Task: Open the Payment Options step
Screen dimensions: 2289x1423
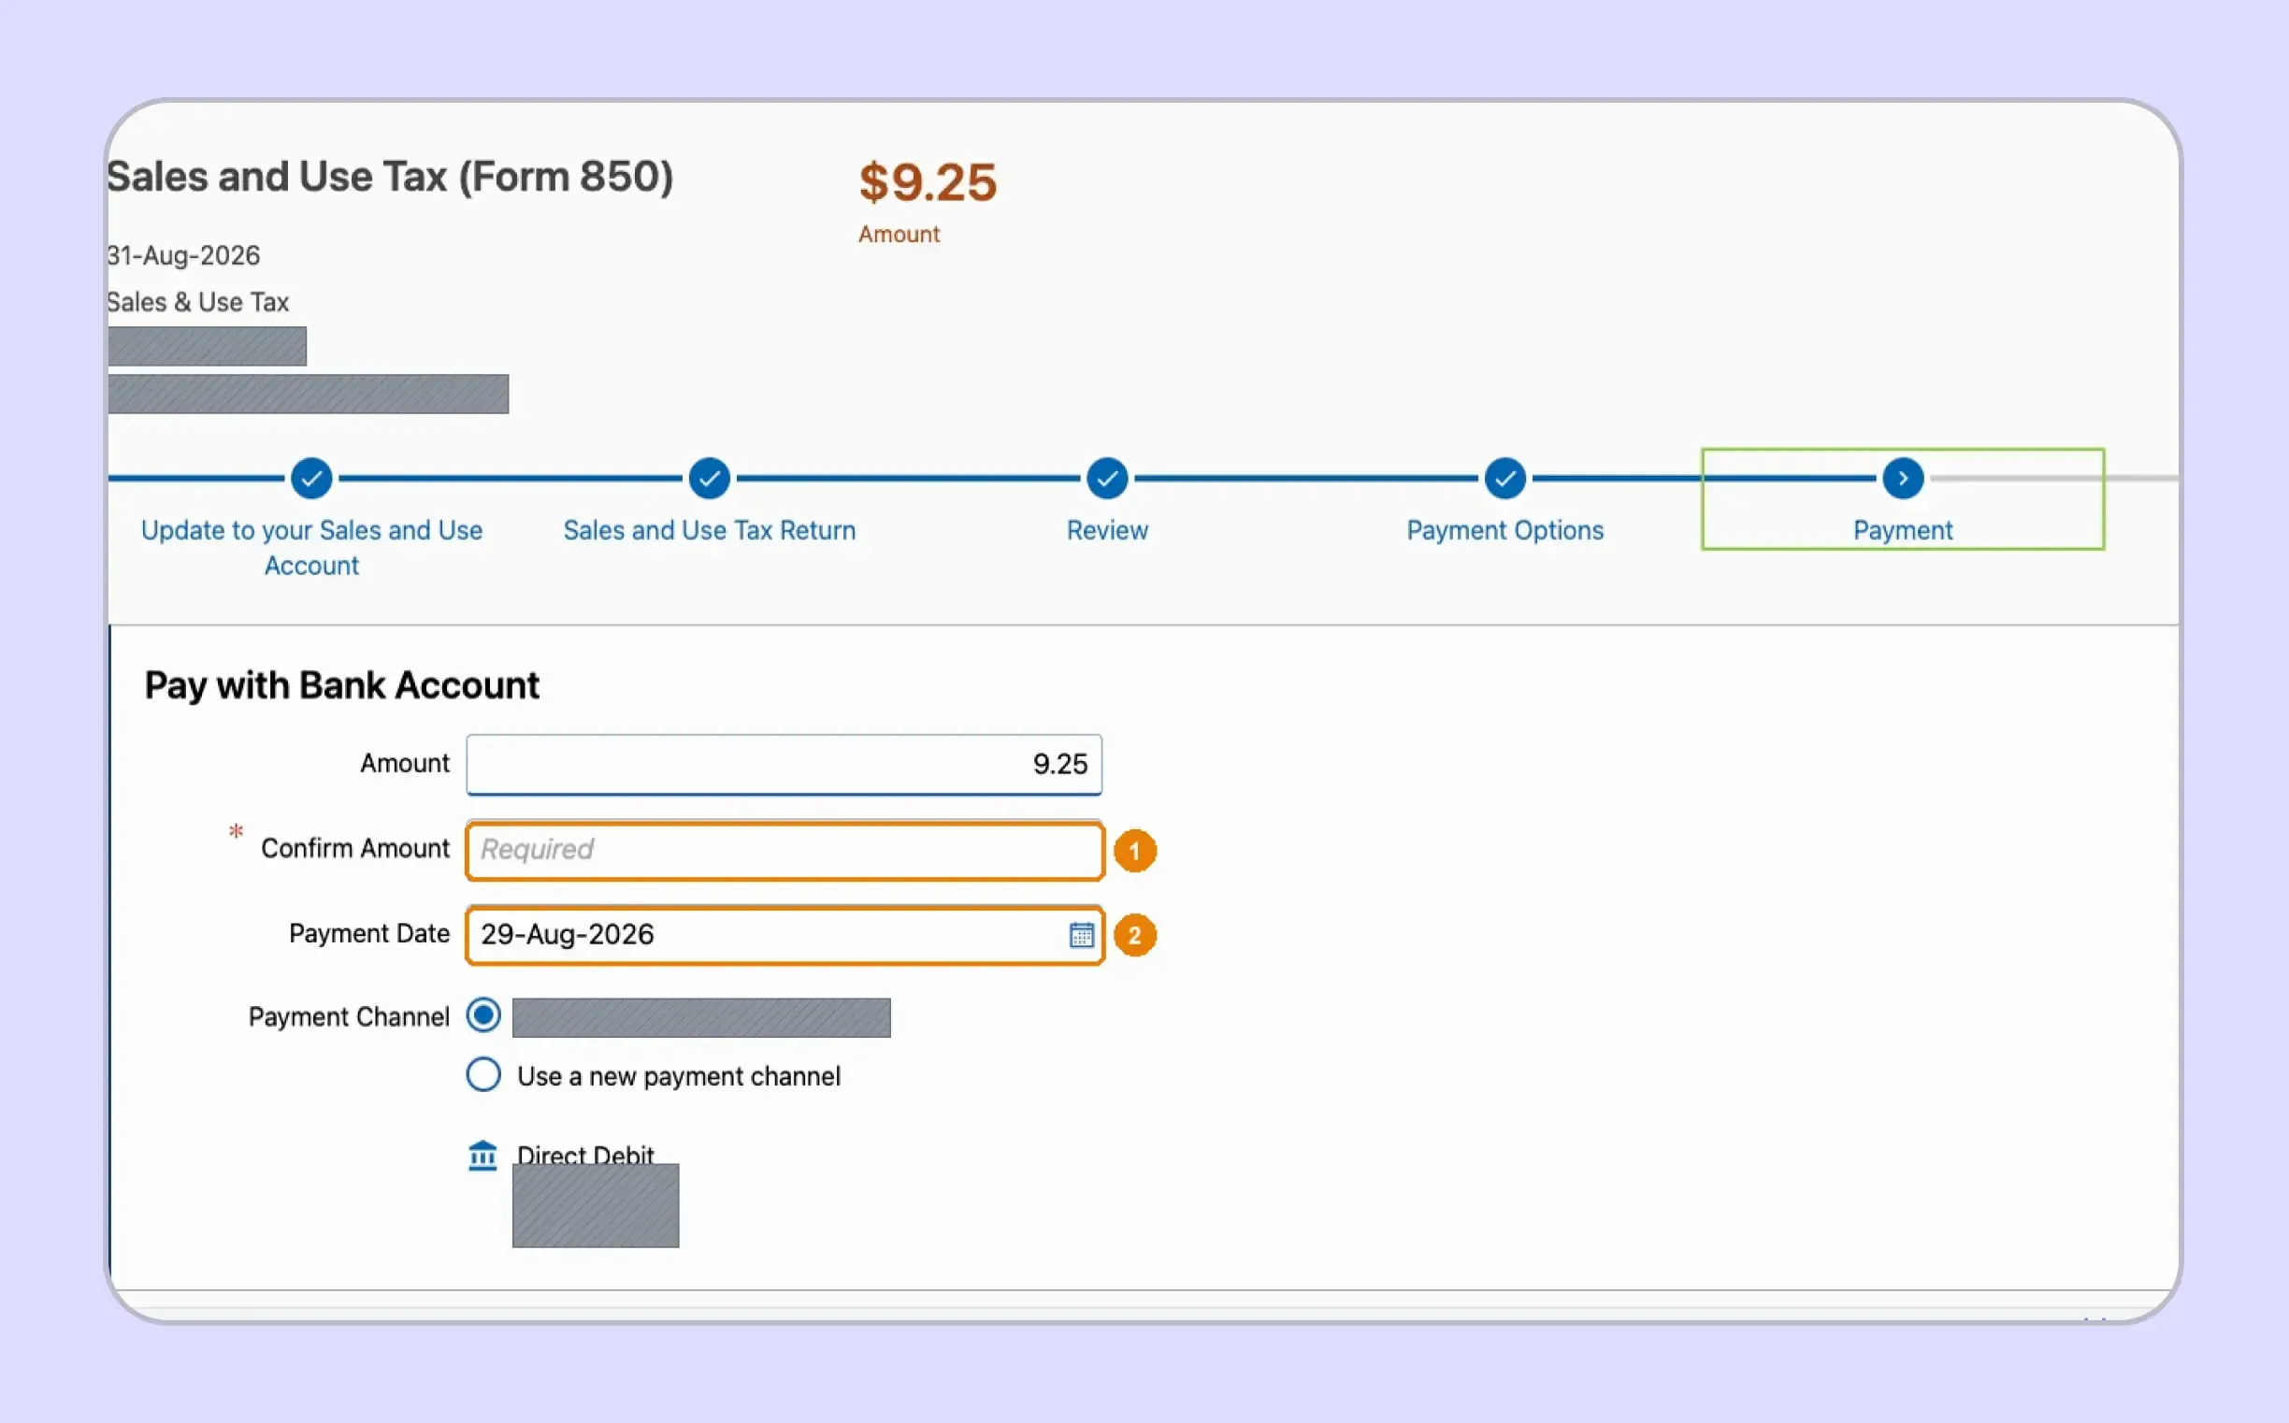Action: tap(1505, 530)
